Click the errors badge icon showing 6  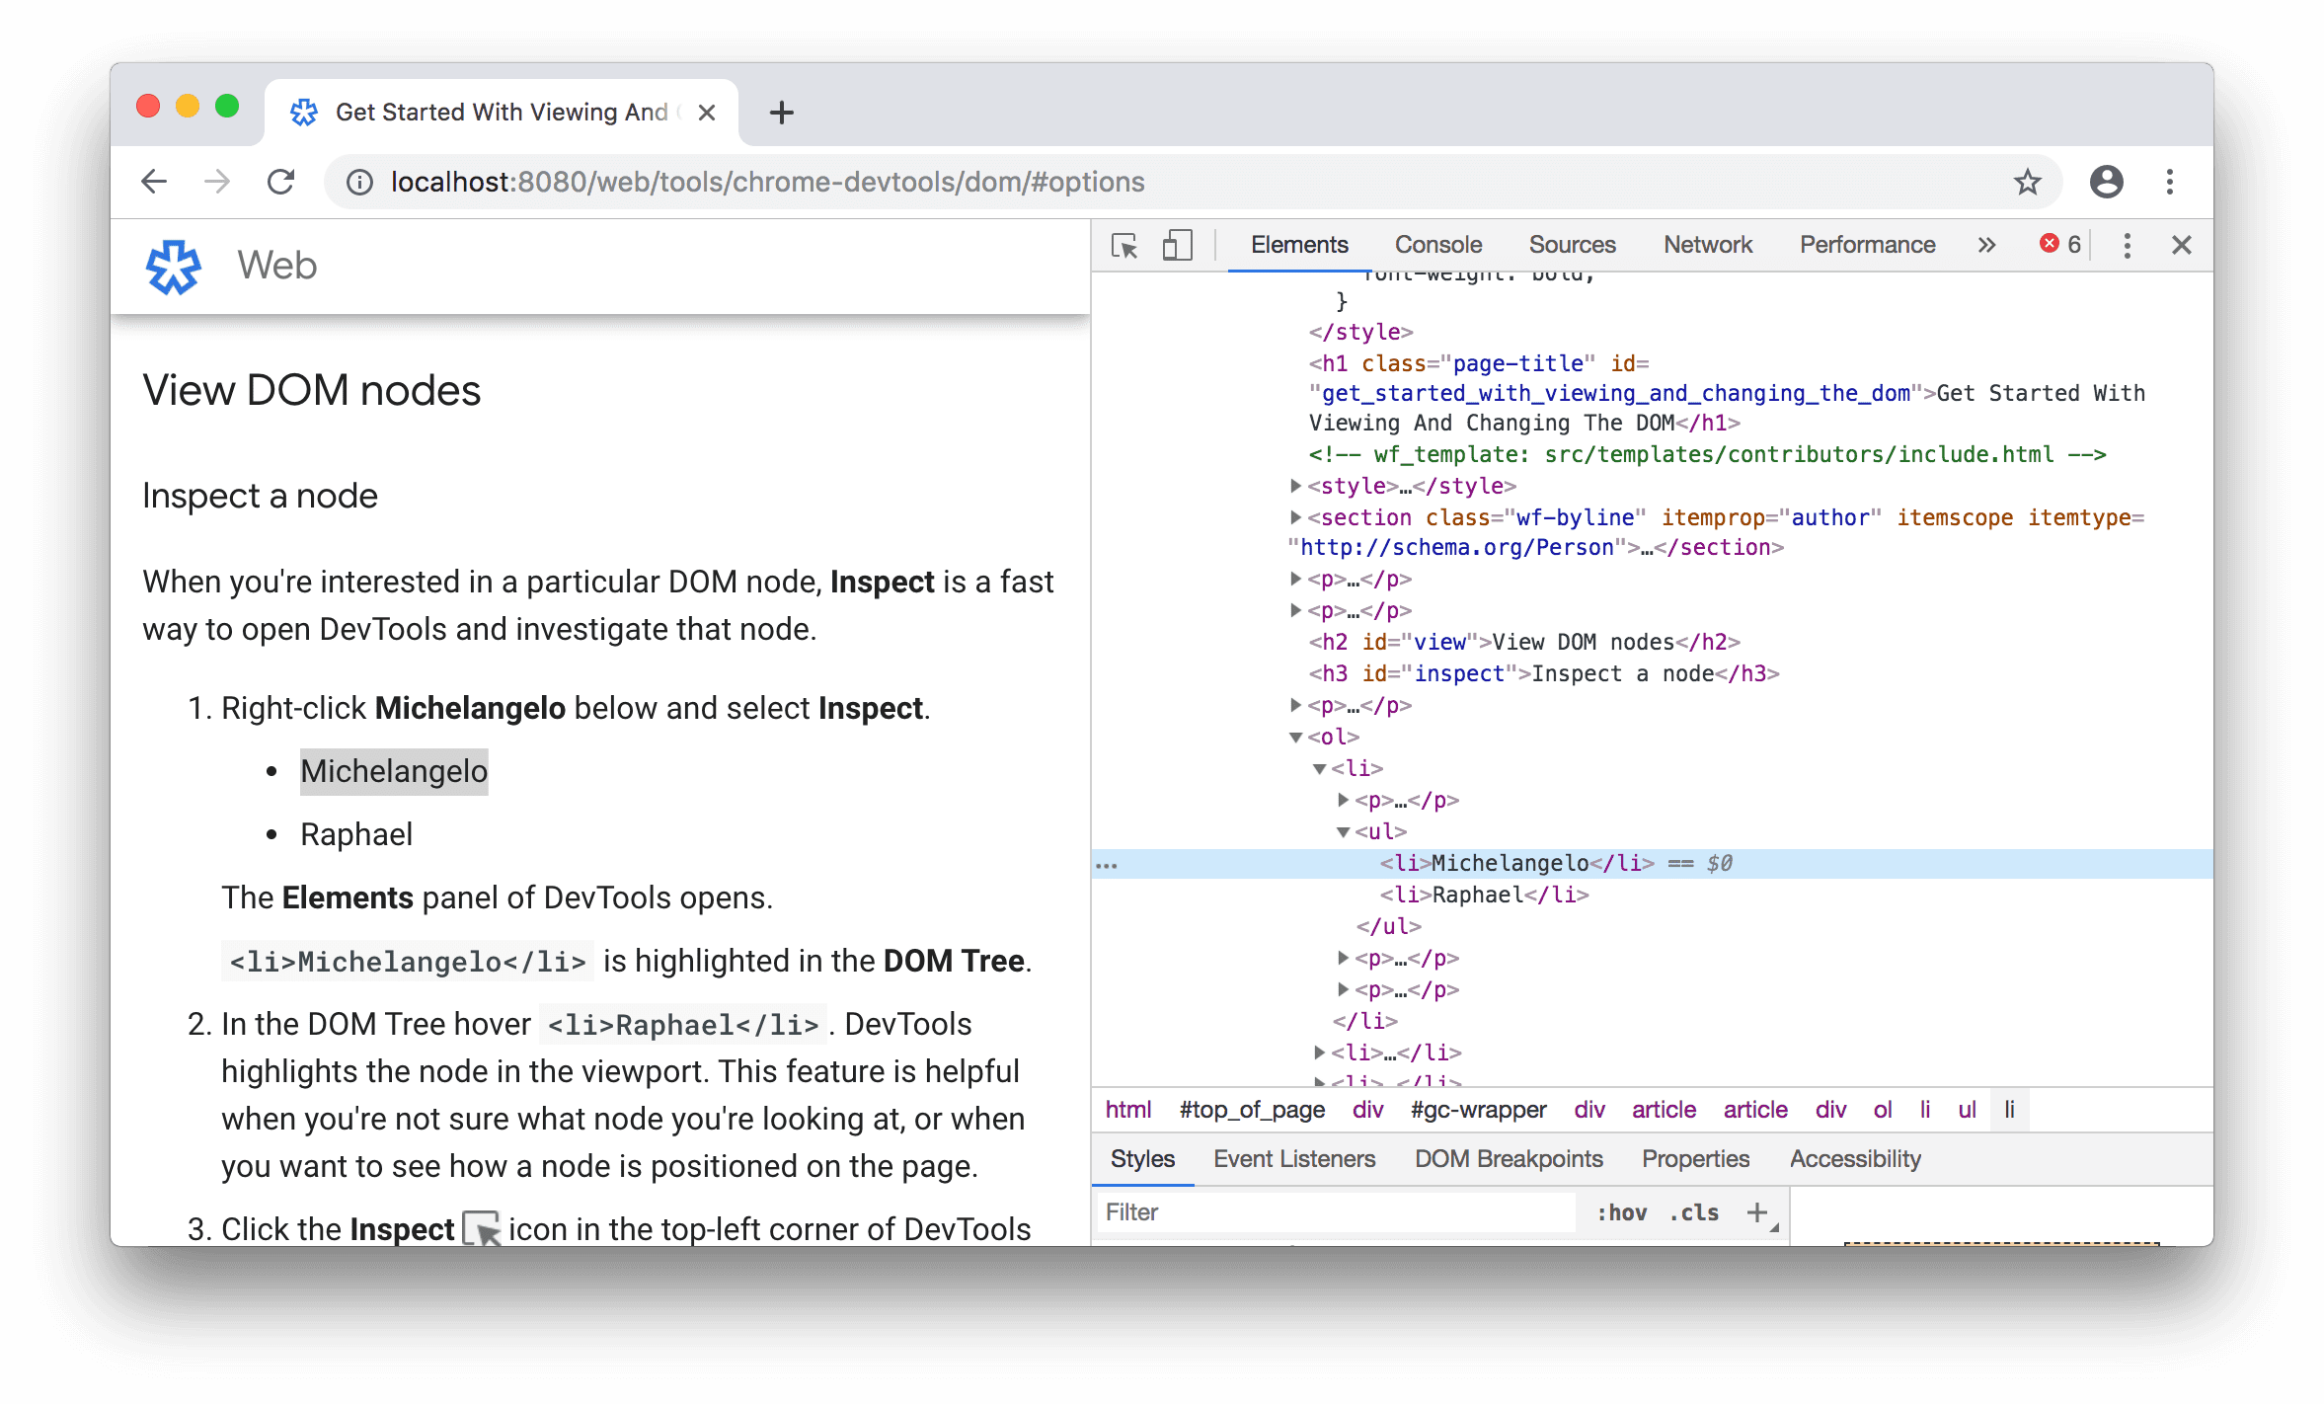pyautogui.click(x=2058, y=242)
